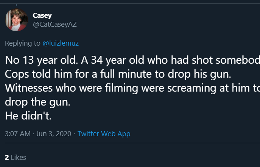This screenshot has height=167, width=260.
Task: Click the 3:07 AM timestamp
Action: point(18,133)
